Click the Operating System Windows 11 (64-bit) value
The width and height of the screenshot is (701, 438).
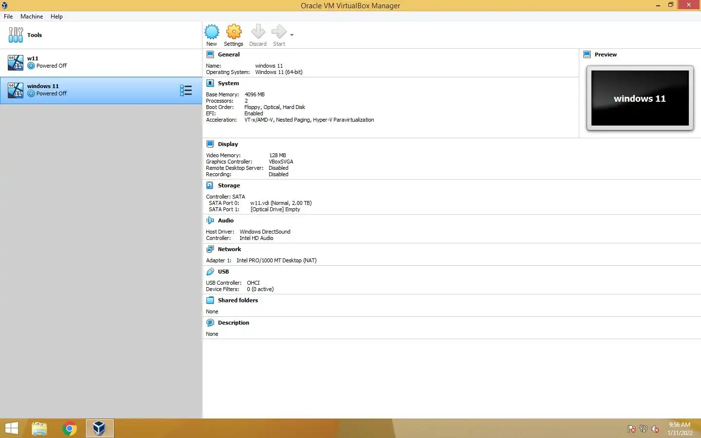coord(279,72)
